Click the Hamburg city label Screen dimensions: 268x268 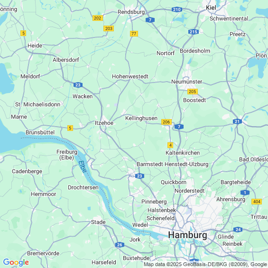(x=187, y=235)
